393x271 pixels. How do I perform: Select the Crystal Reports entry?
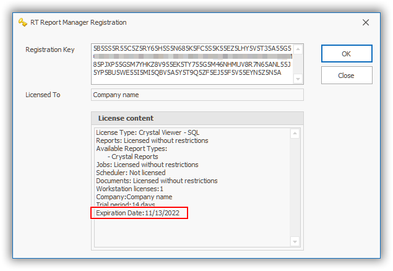134,157
